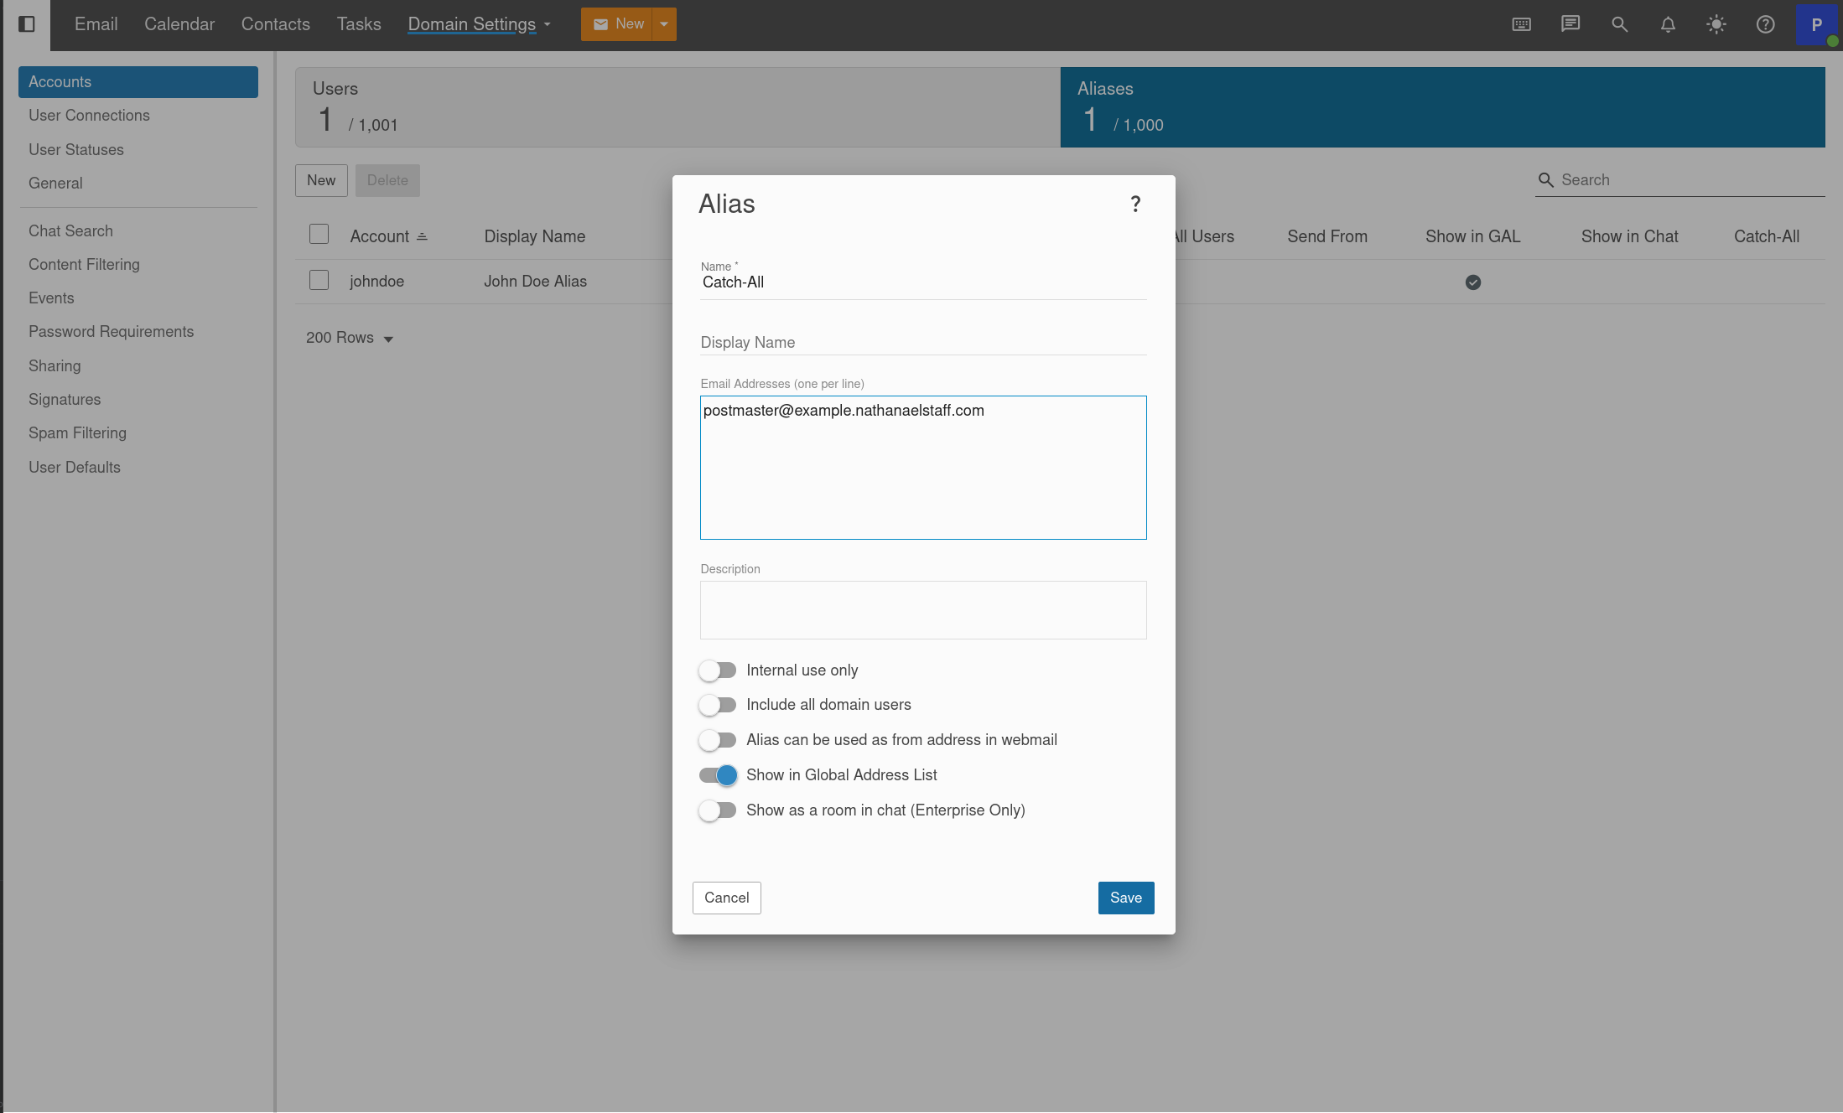
Task: Tick the johndoe row checkbox
Action: (319, 280)
